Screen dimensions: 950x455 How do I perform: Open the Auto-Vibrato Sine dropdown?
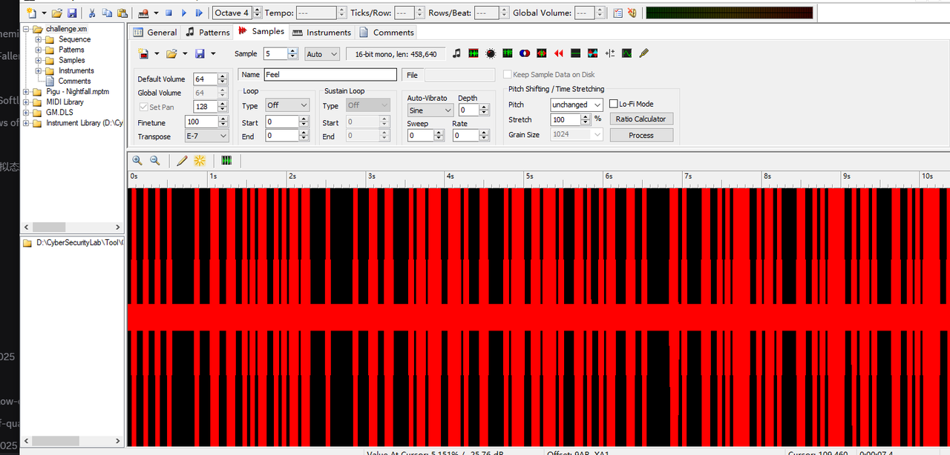coord(430,110)
